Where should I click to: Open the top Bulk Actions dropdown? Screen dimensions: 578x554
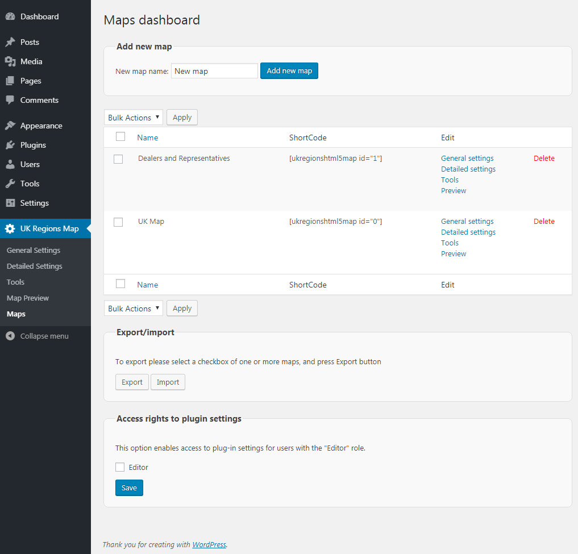pos(134,118)
